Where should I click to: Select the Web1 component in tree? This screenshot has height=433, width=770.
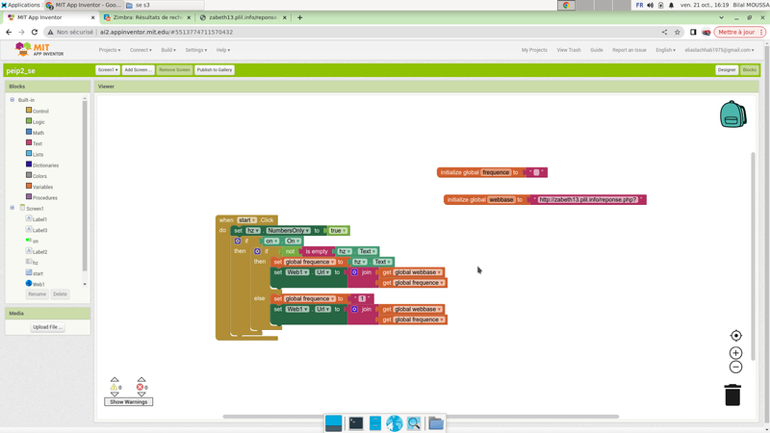pyautogui.click(x=38, y=284)
